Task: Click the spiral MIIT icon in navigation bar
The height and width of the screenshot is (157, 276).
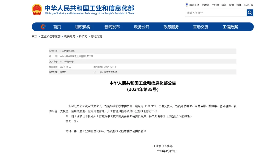Action: [43, 27]
